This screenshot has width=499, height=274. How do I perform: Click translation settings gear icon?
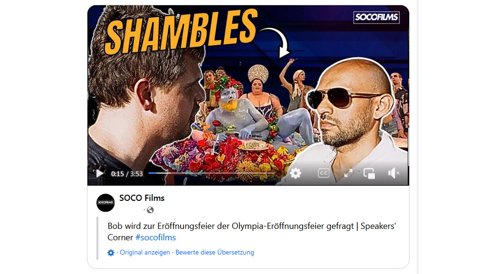(x=111, y=253)
